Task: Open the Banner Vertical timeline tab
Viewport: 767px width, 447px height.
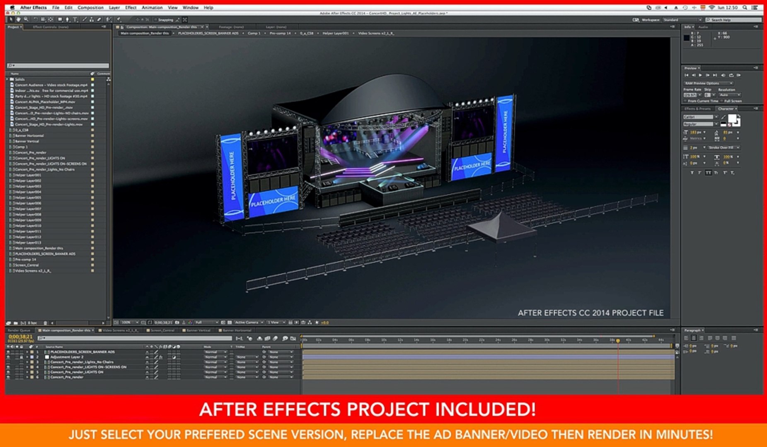Action: pos(198,330)
